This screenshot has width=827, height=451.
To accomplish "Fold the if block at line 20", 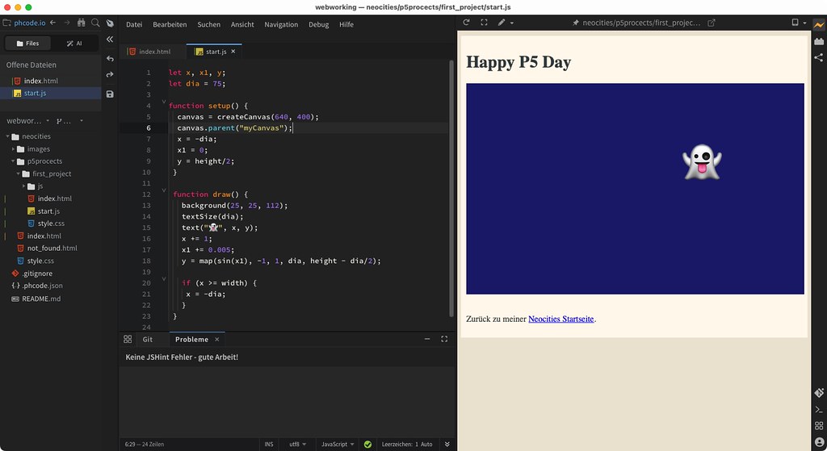I will click(x=163, y=278).
